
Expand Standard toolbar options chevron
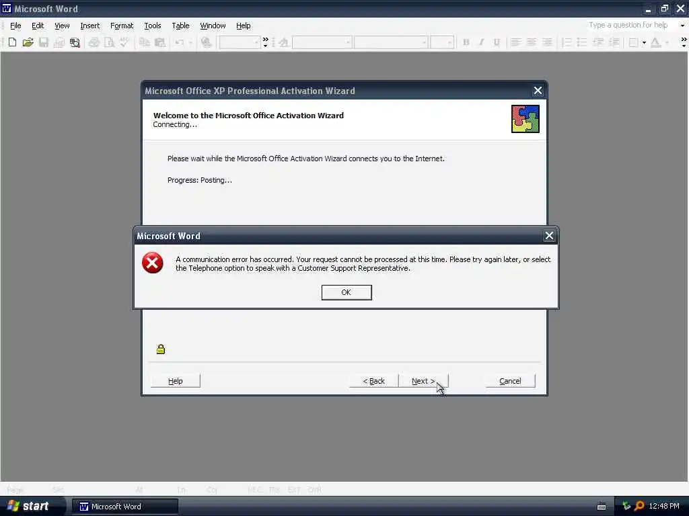pyautogui.click(x=265, y=42)
